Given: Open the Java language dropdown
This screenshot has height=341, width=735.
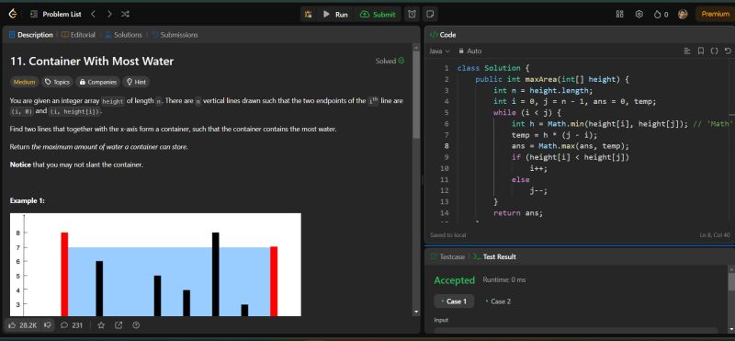Looking at the screenshot, I should [440, 51].
